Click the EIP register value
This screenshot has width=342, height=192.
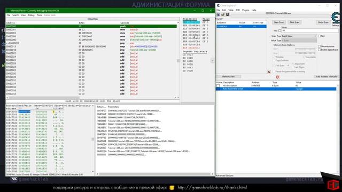[x=191, y=47]
